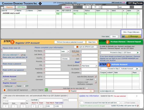Click the 'REF USER ID' column header

(x=67, y=11)
